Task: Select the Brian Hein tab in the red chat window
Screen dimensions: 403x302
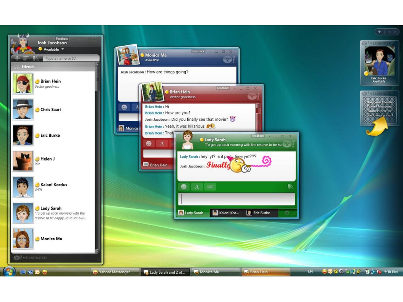Action: coord(155,165)
